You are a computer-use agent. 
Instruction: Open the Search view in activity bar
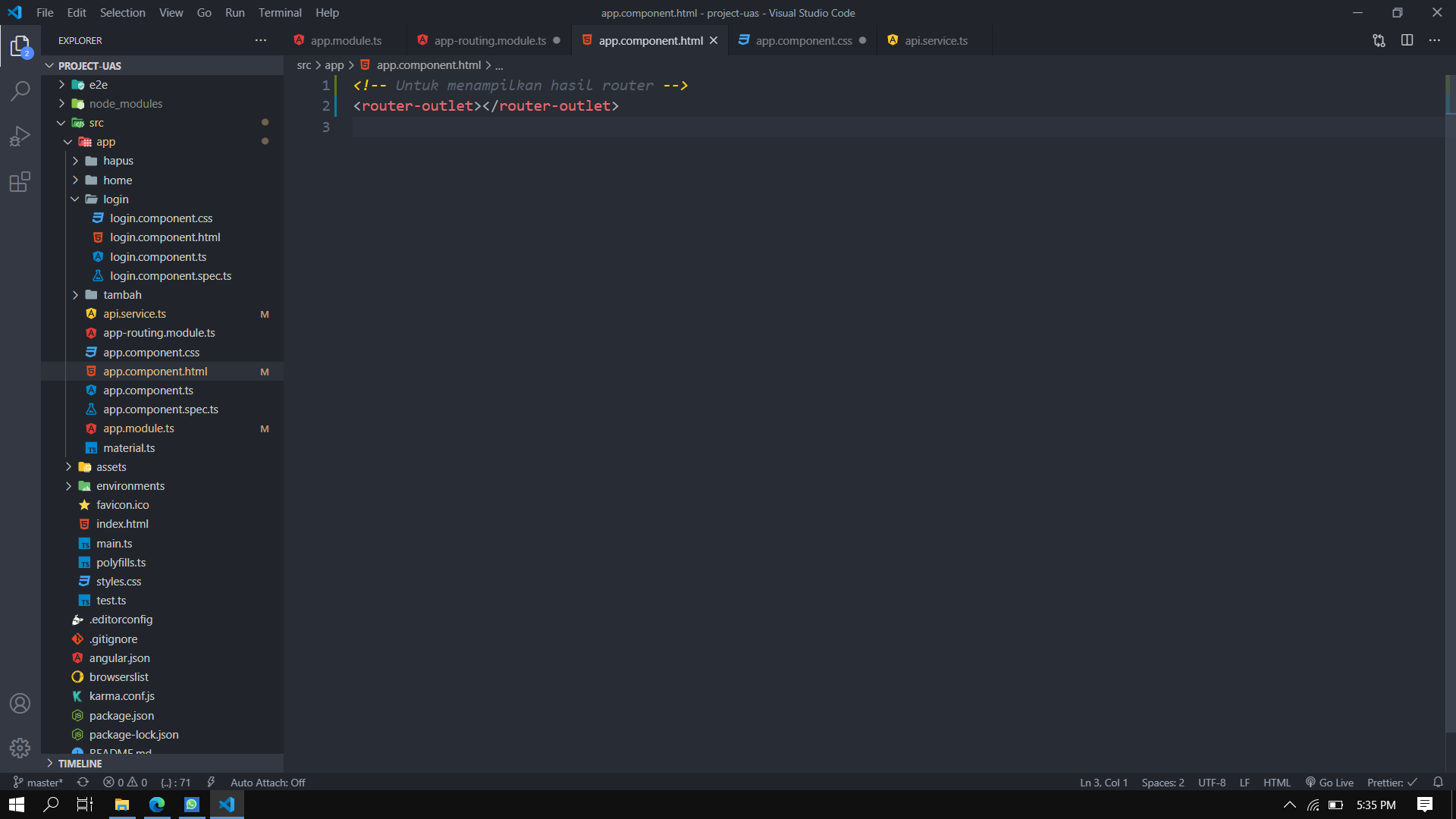[20, 91]
